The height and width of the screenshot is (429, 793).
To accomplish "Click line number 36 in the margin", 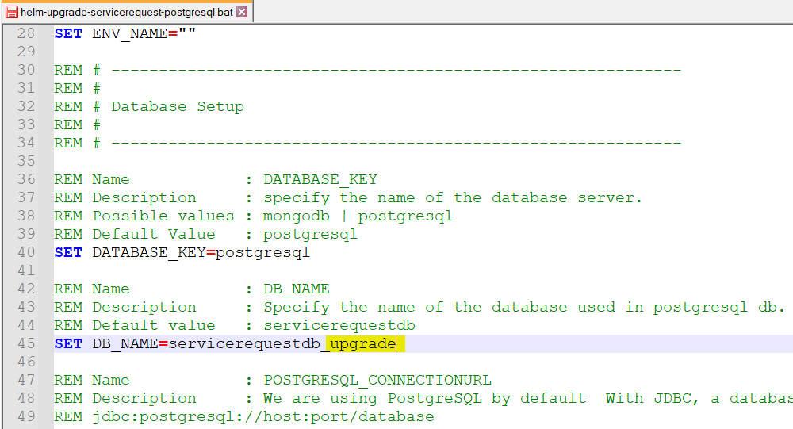I will pyautogui.click(x=26, y=179).
